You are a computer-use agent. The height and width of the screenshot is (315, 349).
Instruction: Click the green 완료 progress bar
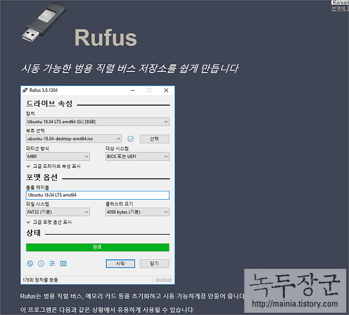pyautogui.click(x=97, y=247)
